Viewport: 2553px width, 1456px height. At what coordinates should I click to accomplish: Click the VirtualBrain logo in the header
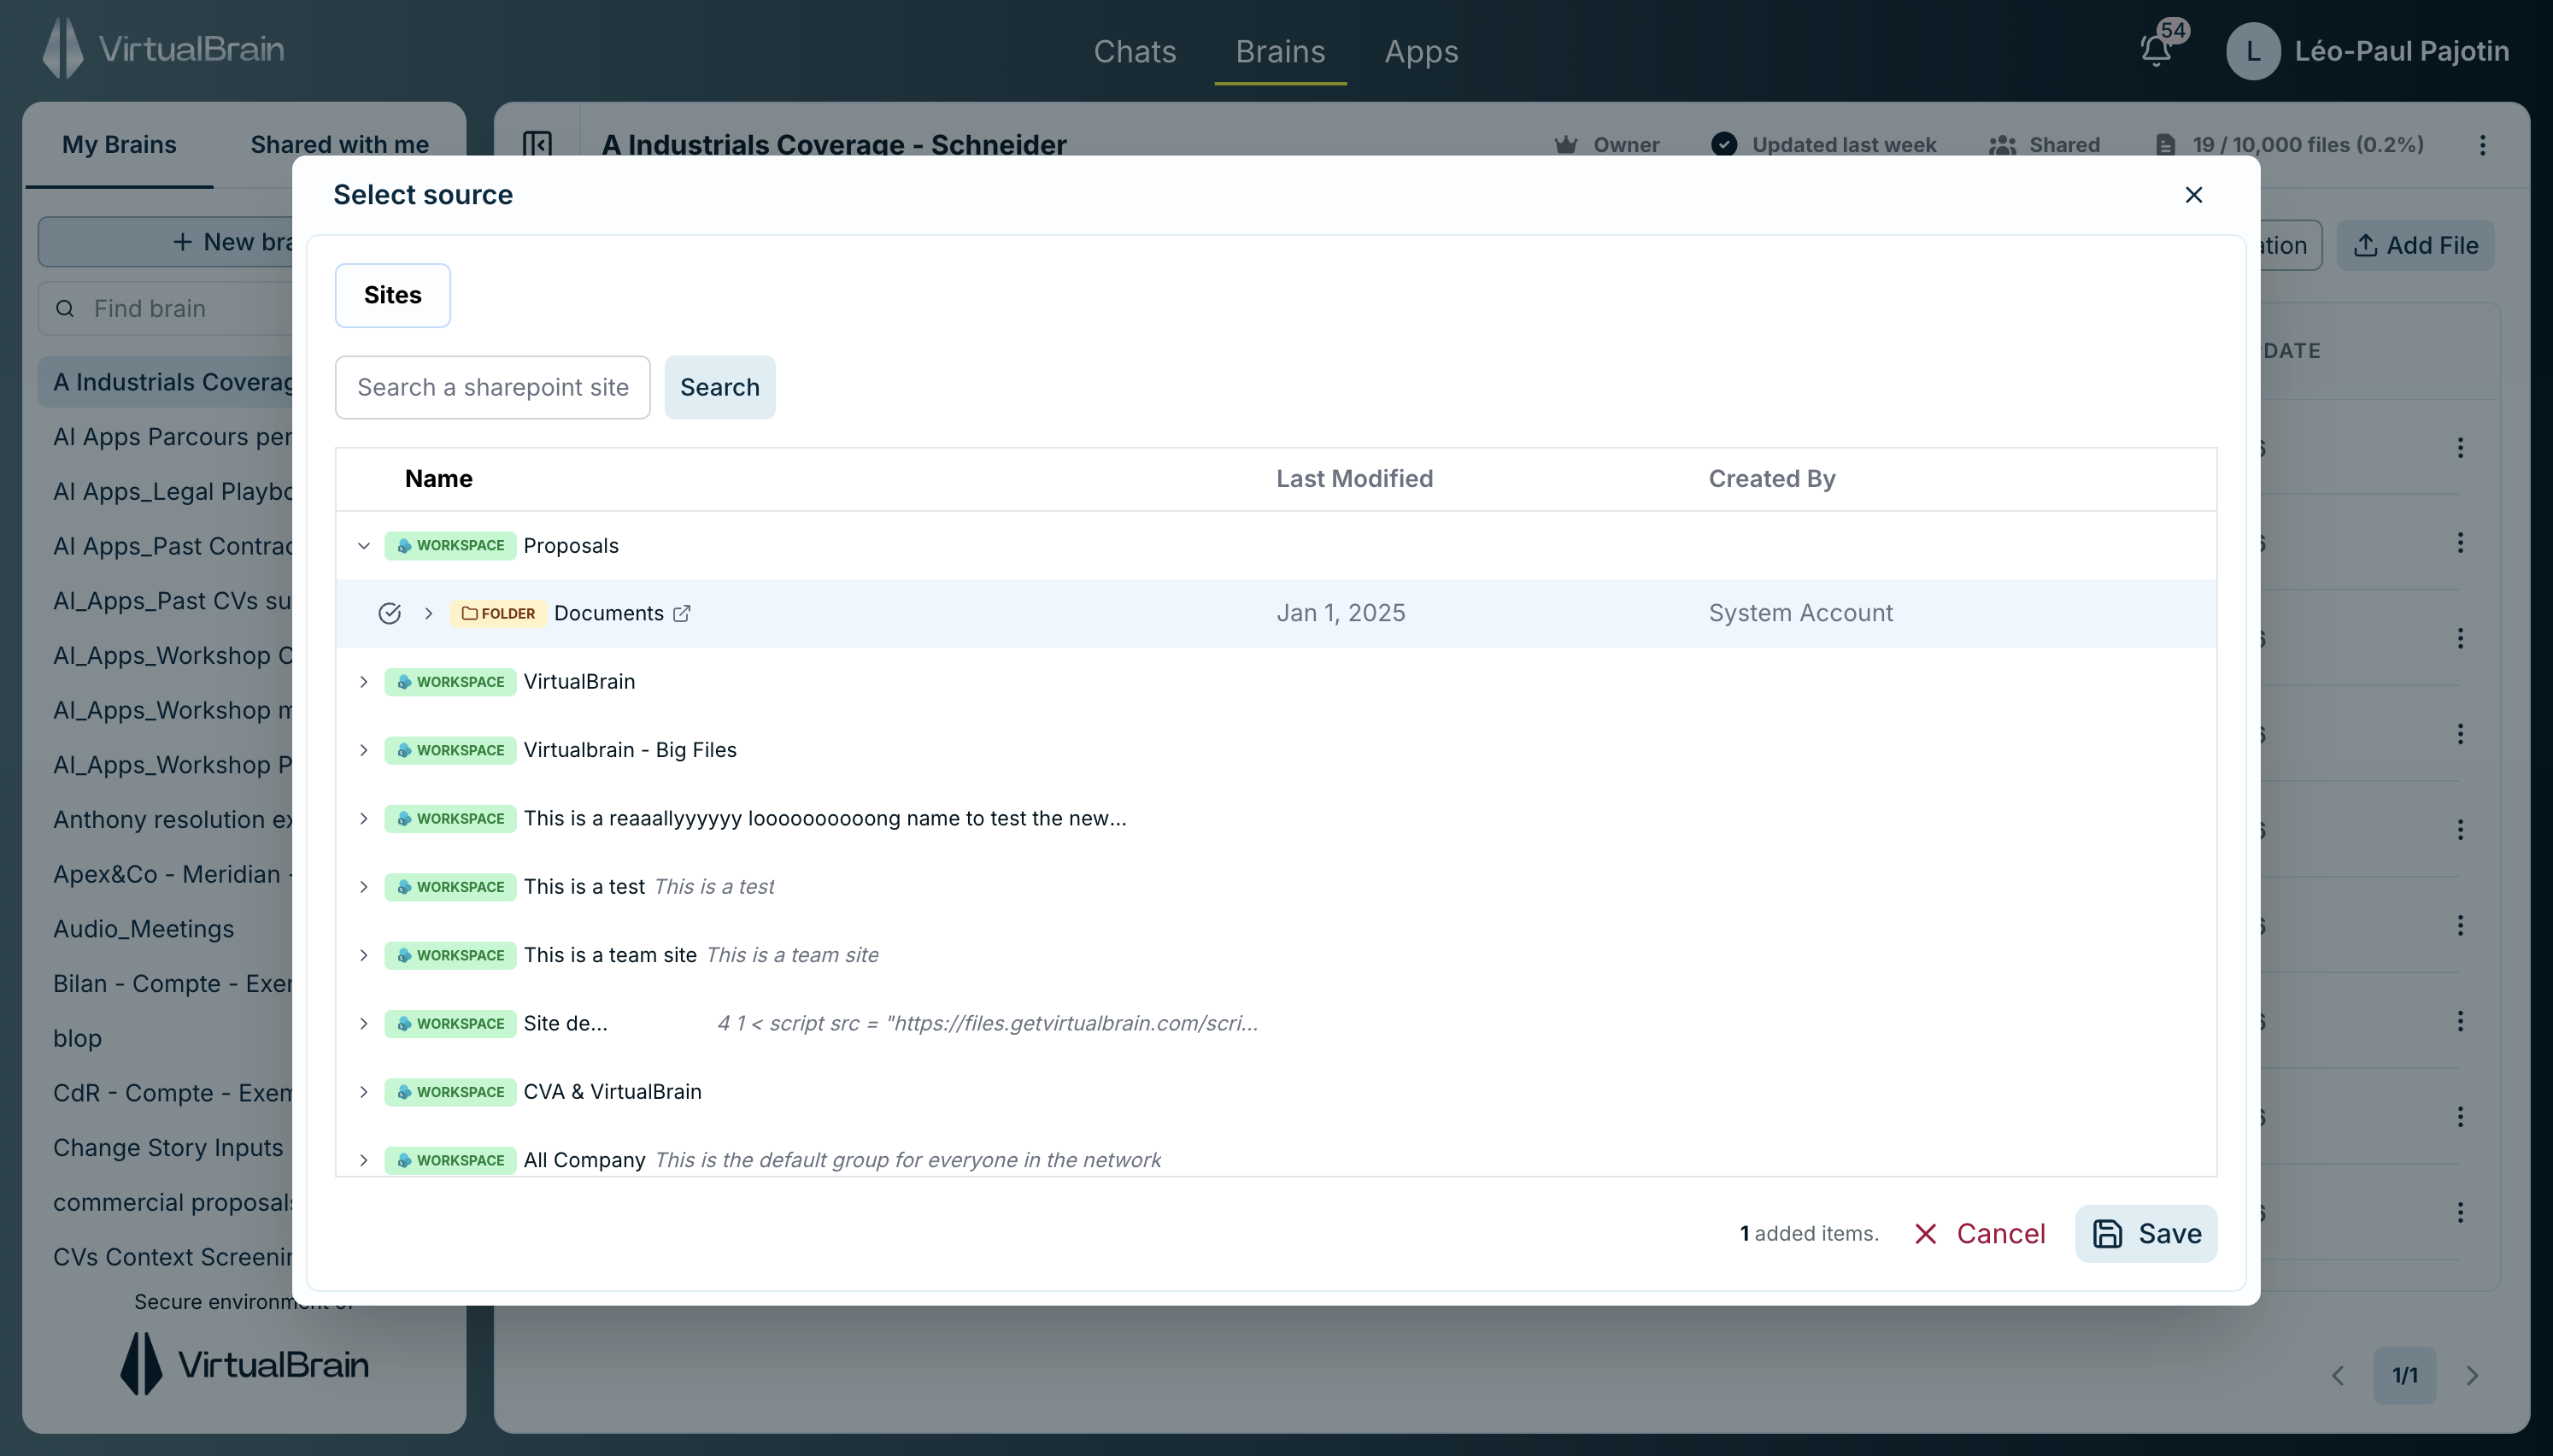[164, 48]
